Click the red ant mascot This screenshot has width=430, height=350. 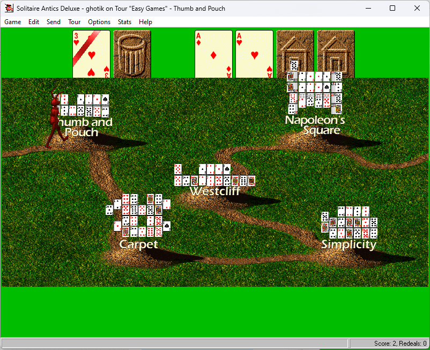[56, 118]
